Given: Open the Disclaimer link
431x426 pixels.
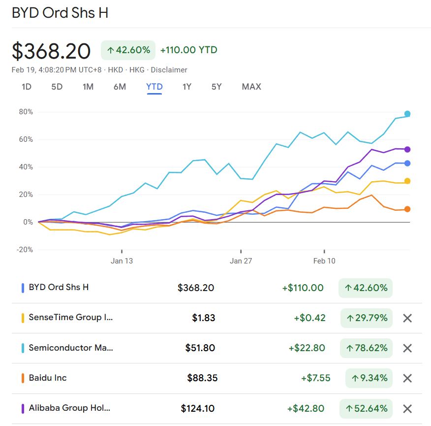Looking at the screenshot, I should pos(169,70).
